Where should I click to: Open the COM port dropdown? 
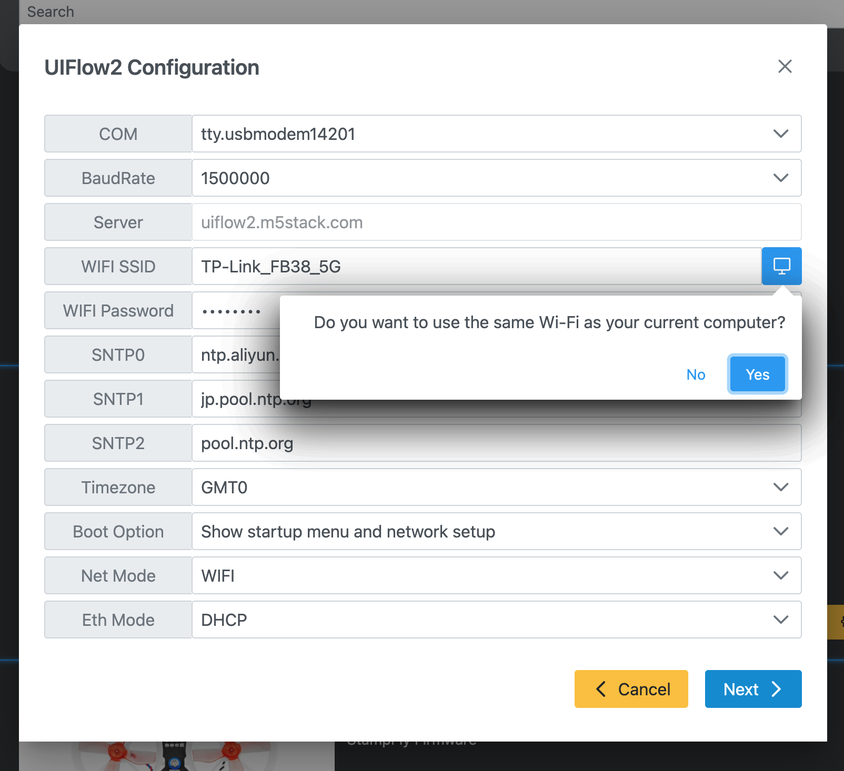tap(496, 134)
